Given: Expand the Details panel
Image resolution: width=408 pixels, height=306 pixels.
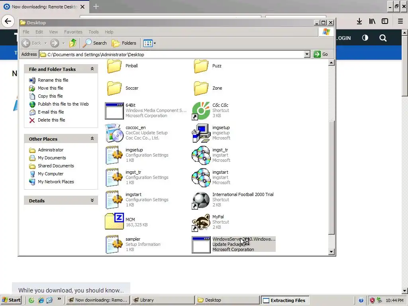Looking at the screenshot, I should (x=92, y=200).
